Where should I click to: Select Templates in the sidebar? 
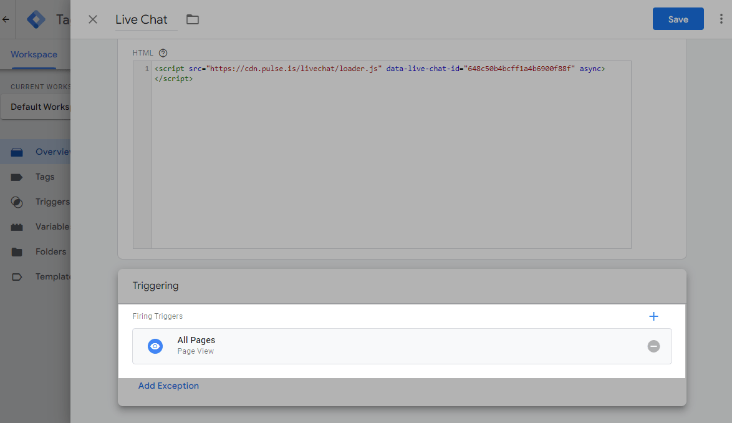point(53,276)
